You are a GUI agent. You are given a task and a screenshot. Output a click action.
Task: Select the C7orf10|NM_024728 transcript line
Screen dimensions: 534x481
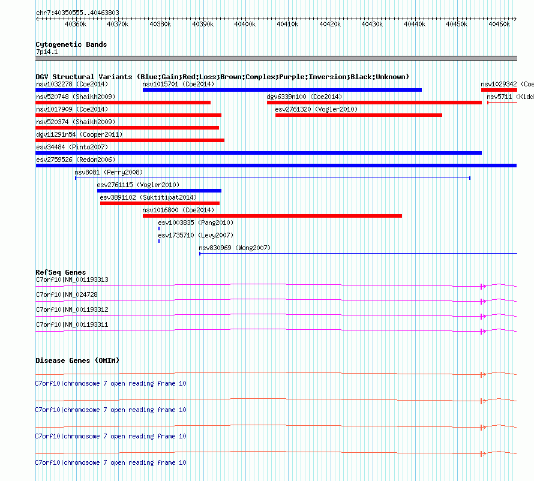point(276,300)
